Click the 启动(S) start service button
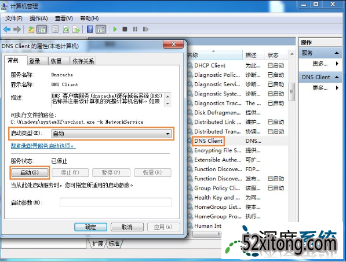 click(x=30, y=172)
